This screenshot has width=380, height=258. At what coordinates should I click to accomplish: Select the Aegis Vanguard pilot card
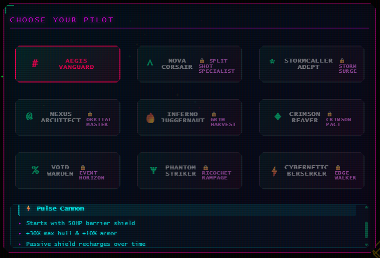[x=67, y=64]
